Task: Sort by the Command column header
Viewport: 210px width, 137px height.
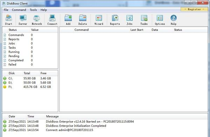Action: [x=82, y=30]
